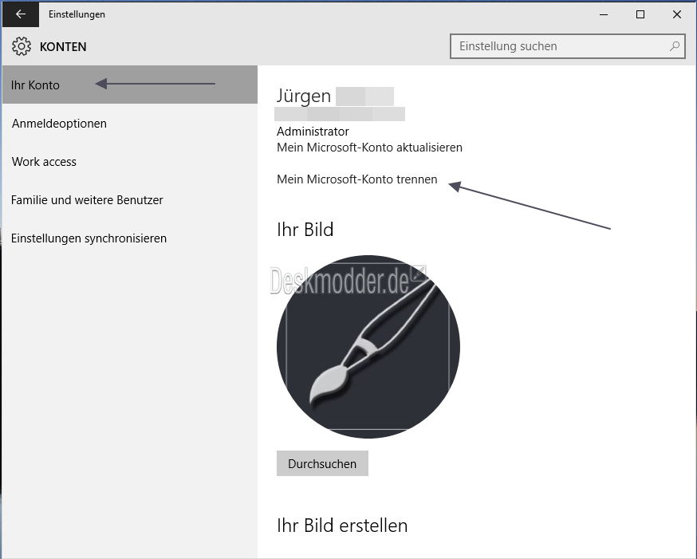Focus the 'Einstellung suchen' search field
This screenshot has height=559, width=697.
pos(567,46)
